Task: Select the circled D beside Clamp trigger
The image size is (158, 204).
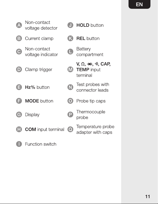Action: click(x=19, y=69)
